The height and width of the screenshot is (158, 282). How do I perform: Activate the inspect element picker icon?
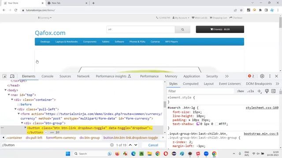(4, 76)
